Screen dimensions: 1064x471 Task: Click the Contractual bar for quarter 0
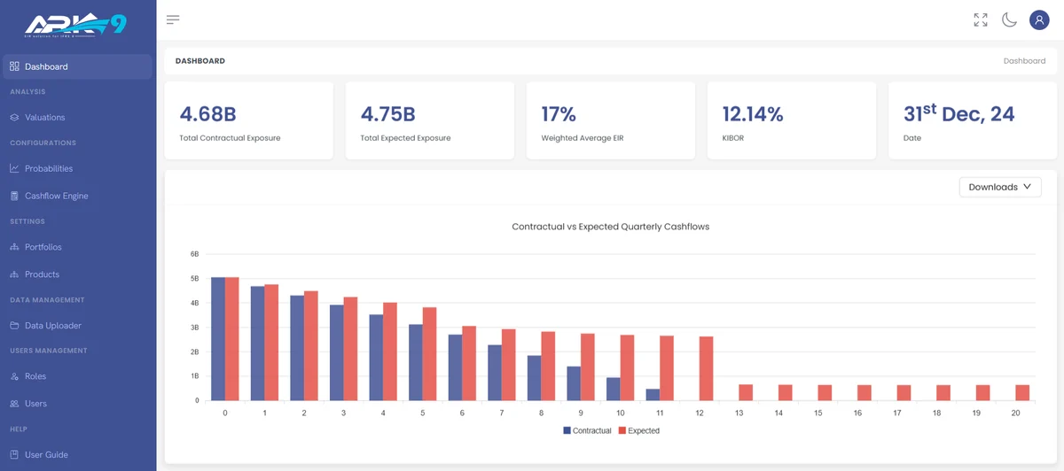[218, 339]
